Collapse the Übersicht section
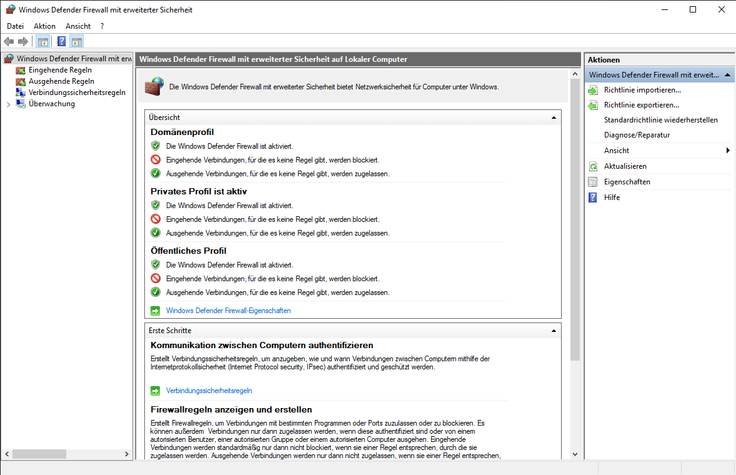The height and width of the screenshot is (475, 736). pos(553,117)
